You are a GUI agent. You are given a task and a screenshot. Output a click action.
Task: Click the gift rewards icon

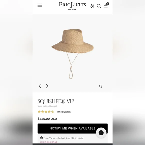tap(41, 137)
